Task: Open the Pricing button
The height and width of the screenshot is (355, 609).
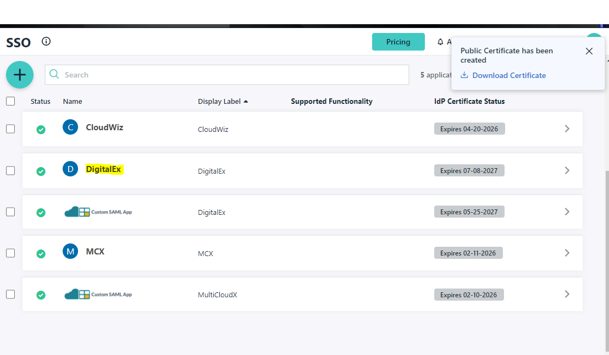Action: 398,42
